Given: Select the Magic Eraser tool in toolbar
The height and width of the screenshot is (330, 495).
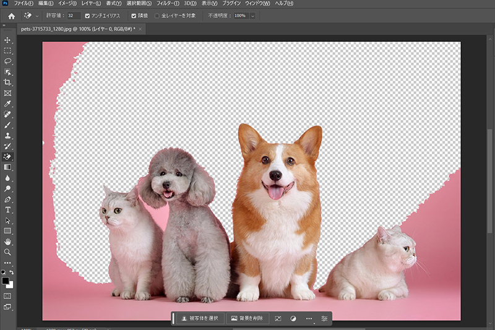Looking at the screenshot, I should (x=7, y=156).
